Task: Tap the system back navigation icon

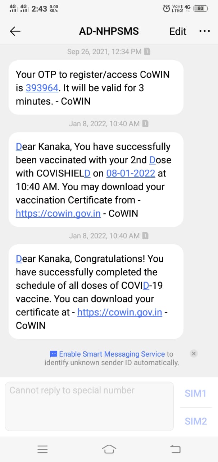Action: [175, 449]
